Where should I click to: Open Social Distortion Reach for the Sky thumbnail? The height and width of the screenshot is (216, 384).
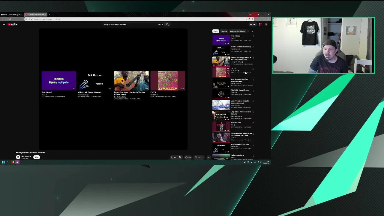[221, 137]
